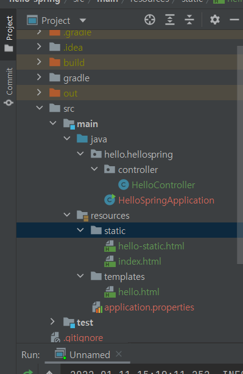Viewport: 243px width, 374px height.
Task: Expand the out folder
Action: (x=39, y=92)
